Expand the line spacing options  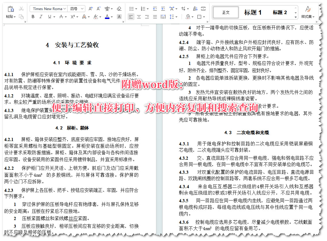pos(176,17)
